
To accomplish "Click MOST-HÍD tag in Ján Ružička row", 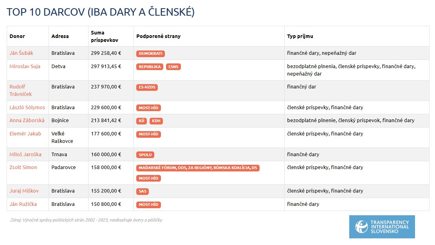I will point(148,205).
